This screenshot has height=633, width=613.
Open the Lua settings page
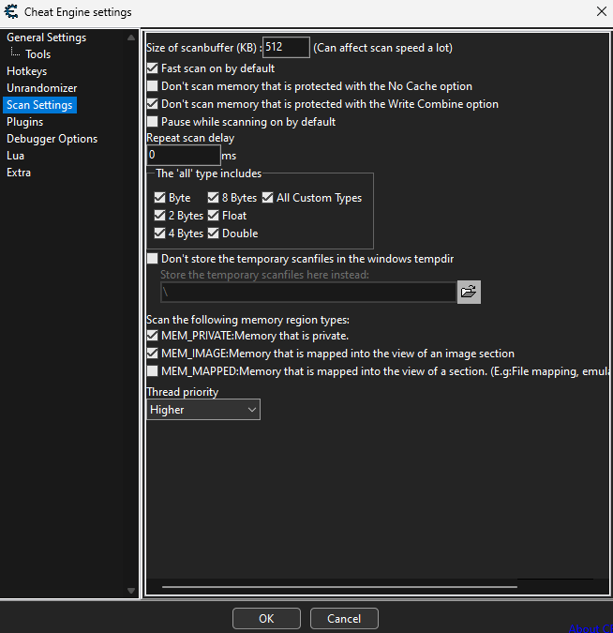(x=15, y=156)
